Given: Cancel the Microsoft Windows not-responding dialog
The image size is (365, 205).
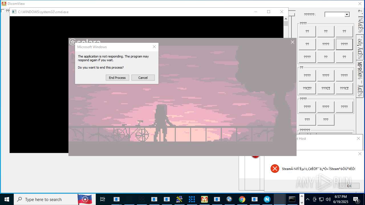Looking at the screenshot, I should 143,78.
